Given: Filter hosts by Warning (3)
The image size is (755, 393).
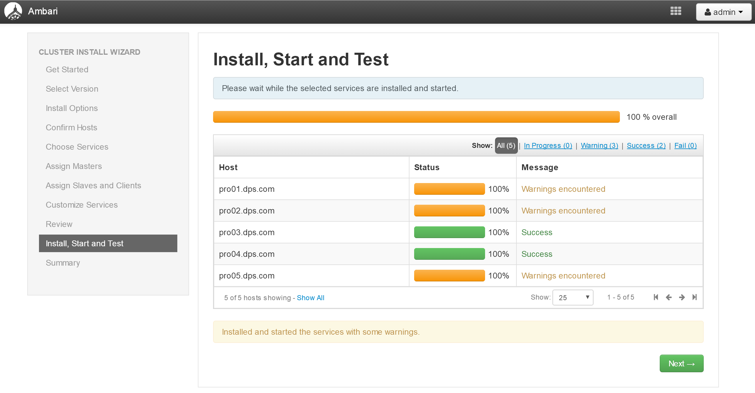Looking at the screenshot, I should [x=599, y=146].
